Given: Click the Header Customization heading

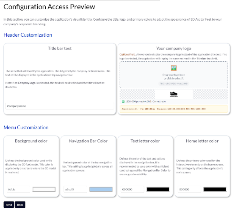Looking at the screenshot, I should (28, 35).
